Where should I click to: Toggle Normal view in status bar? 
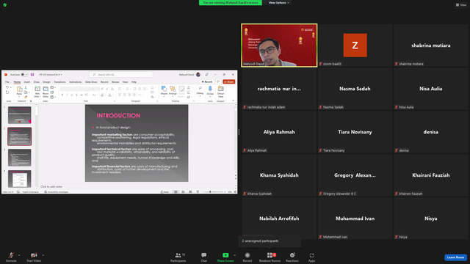click(x=176, y=192)
